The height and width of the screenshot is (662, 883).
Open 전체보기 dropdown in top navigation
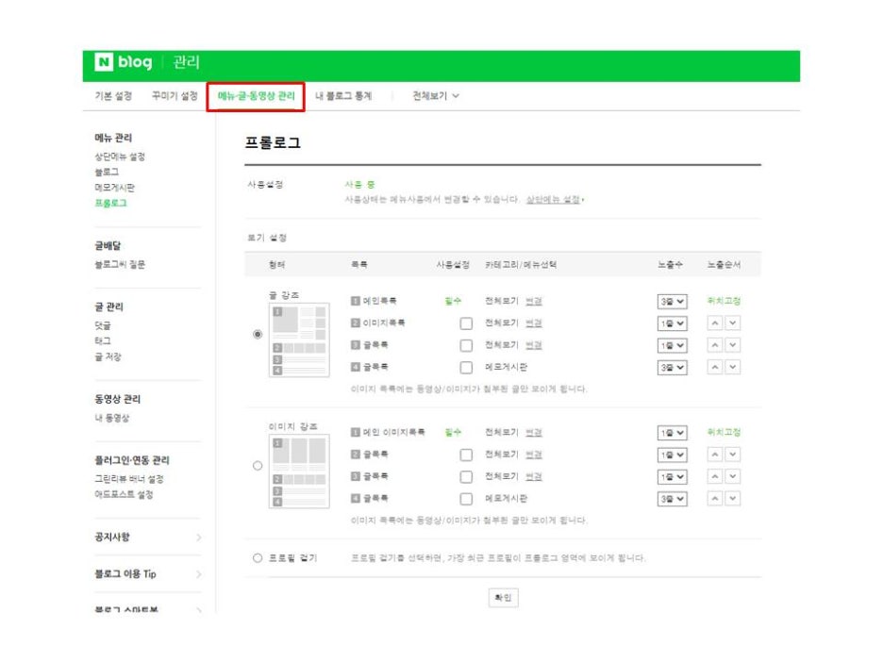436,96
